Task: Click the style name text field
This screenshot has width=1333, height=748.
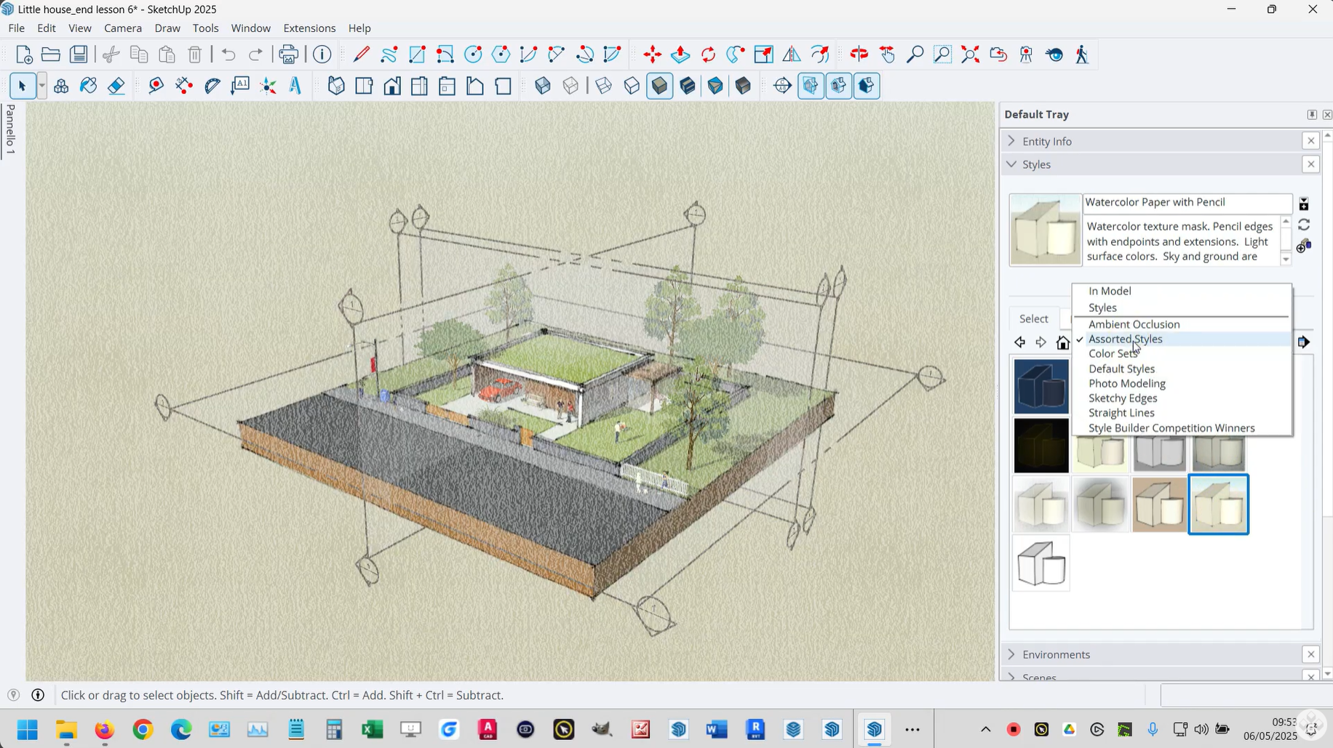Action: 1187,202
